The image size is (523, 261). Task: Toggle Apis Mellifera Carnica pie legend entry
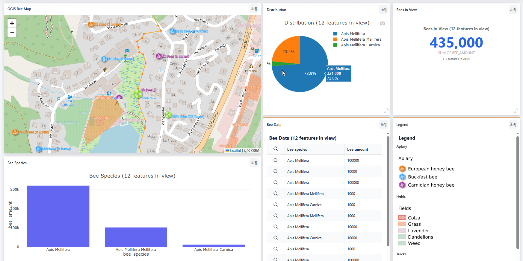(360, 45)
